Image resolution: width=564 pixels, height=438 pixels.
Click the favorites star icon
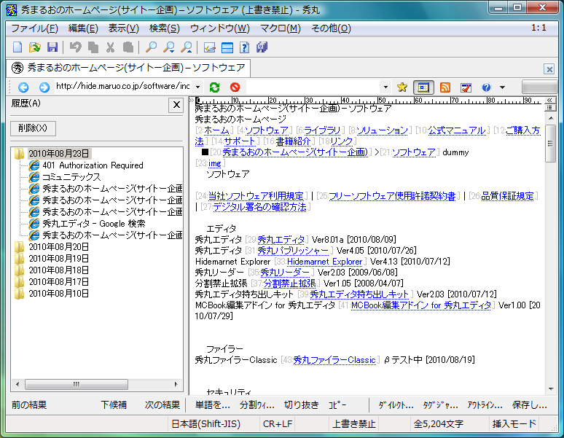(x=402, y=87)
